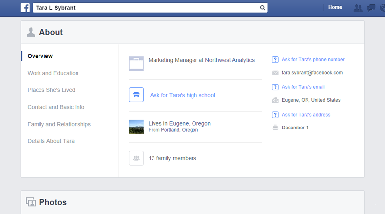
Task: Go to Home in top bar
Action: coord(335,7)
